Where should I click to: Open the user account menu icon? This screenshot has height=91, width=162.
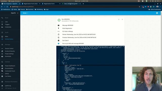(157, 13)
